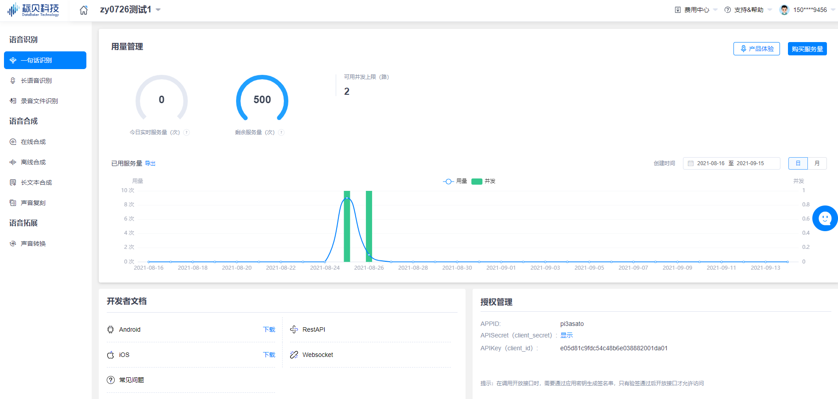Download the iOS SDK

pos(269,355)
